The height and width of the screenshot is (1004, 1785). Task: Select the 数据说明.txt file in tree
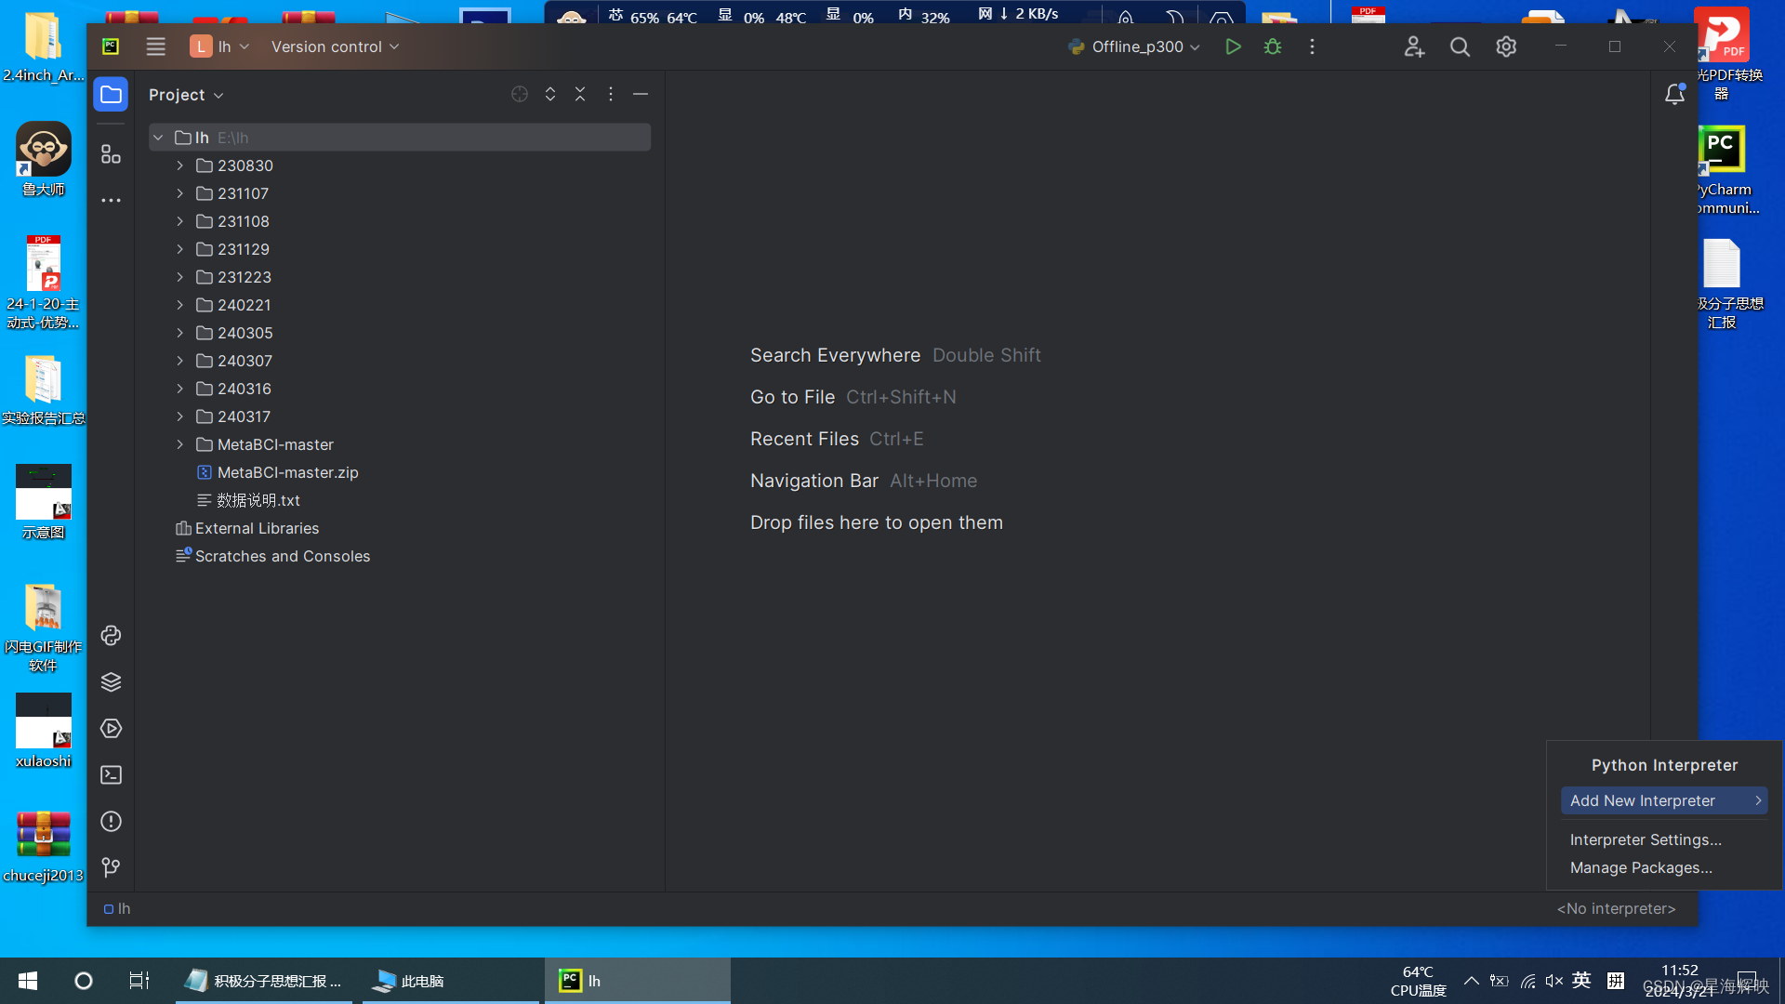tap(258, 500)
